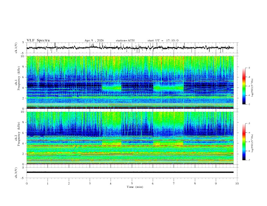The image size is (267, 206).
Task: Click the 'ch.3(V)' axis label
Action: pyautogui.click(x=16, y=173)
